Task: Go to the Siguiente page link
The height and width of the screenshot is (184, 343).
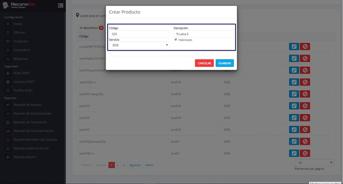Action: tap(135, 165)
